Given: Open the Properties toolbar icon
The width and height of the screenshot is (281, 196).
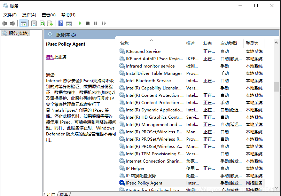Looking at the screenshot, I should (x=34, y=23).
